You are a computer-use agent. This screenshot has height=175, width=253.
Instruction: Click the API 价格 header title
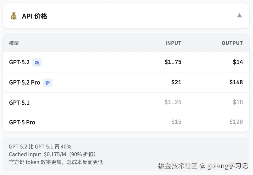click(35, 16)
